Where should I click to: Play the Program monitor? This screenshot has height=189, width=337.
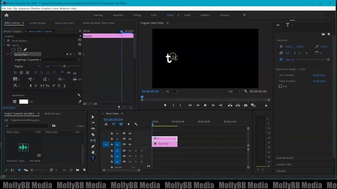[205, 105]
